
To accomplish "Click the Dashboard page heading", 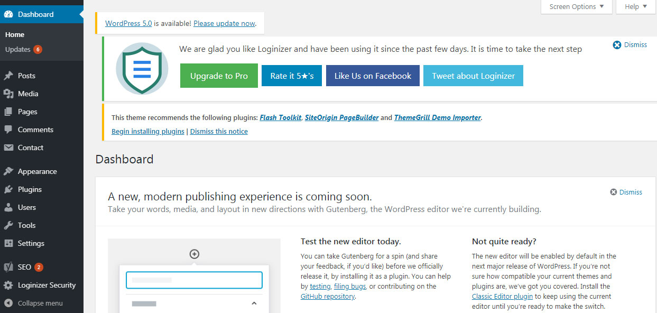I will pyautogui.click(x=124, y=159).
